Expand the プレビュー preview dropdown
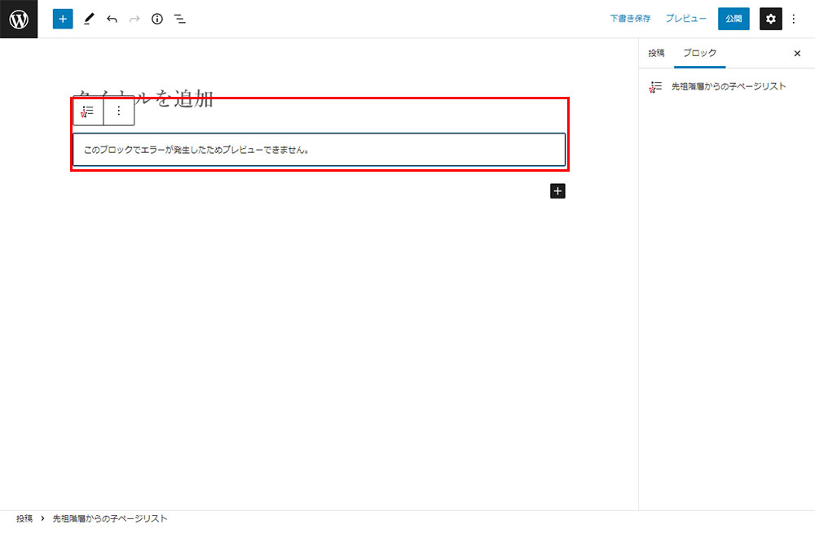Image resolution: width=815 pixels, height=546 pixels. [685, 19]
